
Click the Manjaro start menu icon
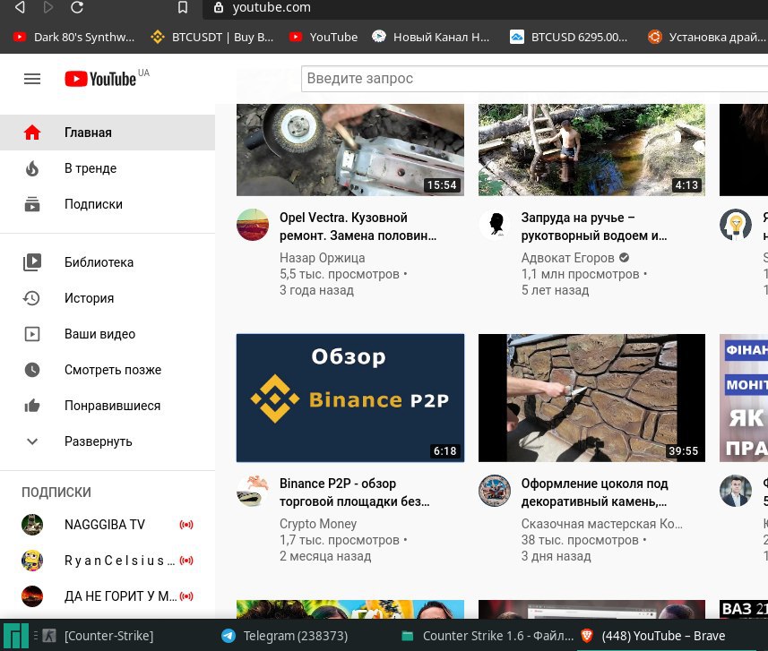coord(16,636)
